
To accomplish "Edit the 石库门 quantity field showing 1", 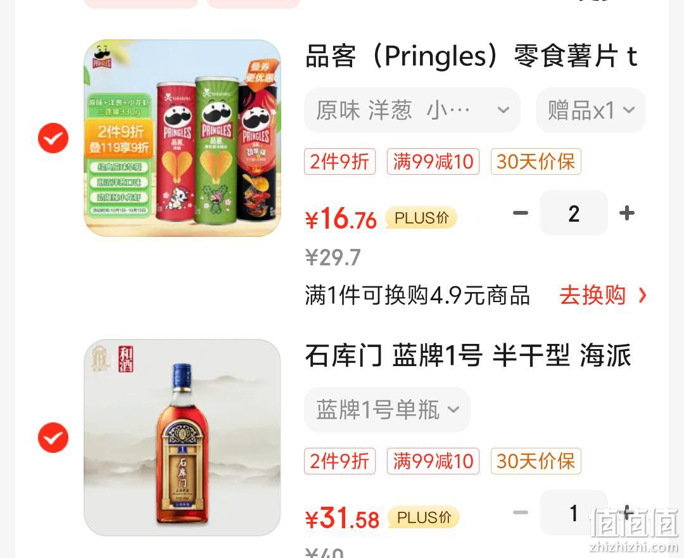I will pyautogui.click(x=574, y=512).
